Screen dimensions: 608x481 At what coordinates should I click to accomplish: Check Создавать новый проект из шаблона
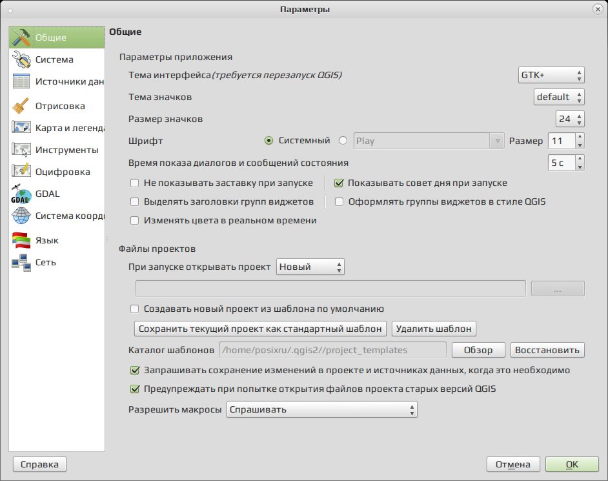pos(134,309)
